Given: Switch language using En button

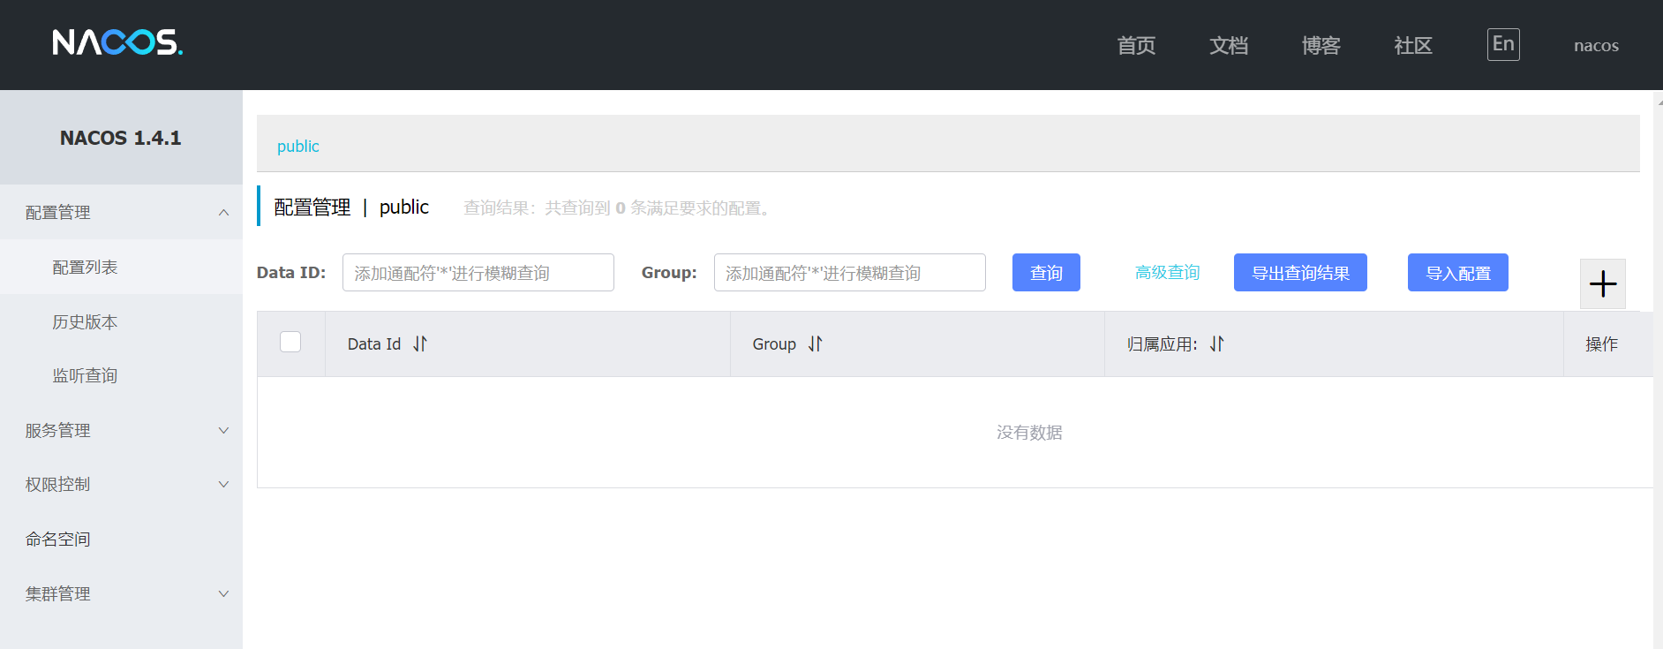Looking at the screenshot, I should [x=1503, y=44].
